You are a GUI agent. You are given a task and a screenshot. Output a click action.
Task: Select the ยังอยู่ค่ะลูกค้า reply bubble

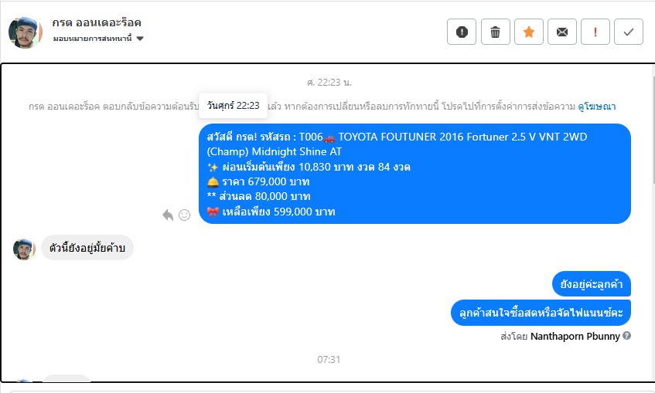592,284
